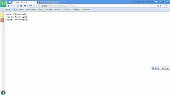Click the shield security icon in address bar
170x95 pixels.
pyautogui.click(x=31, y=6)
